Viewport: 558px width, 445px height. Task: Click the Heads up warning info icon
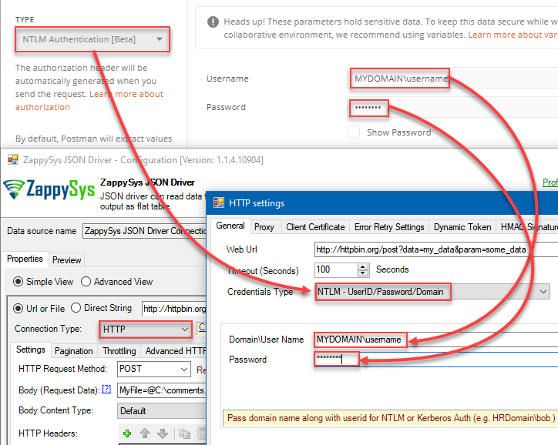click(210, 21)
